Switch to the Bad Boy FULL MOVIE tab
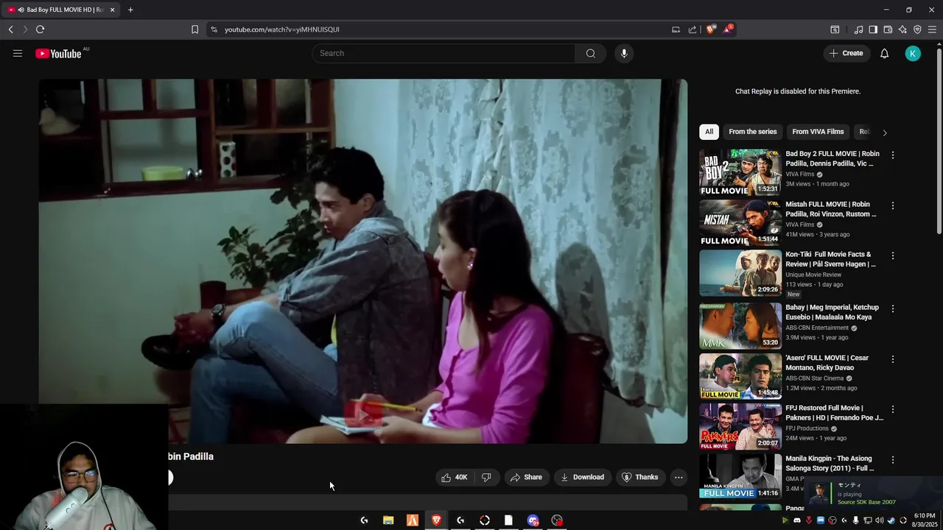Screen dimensions: 943x530 click(x=60, y=10)
